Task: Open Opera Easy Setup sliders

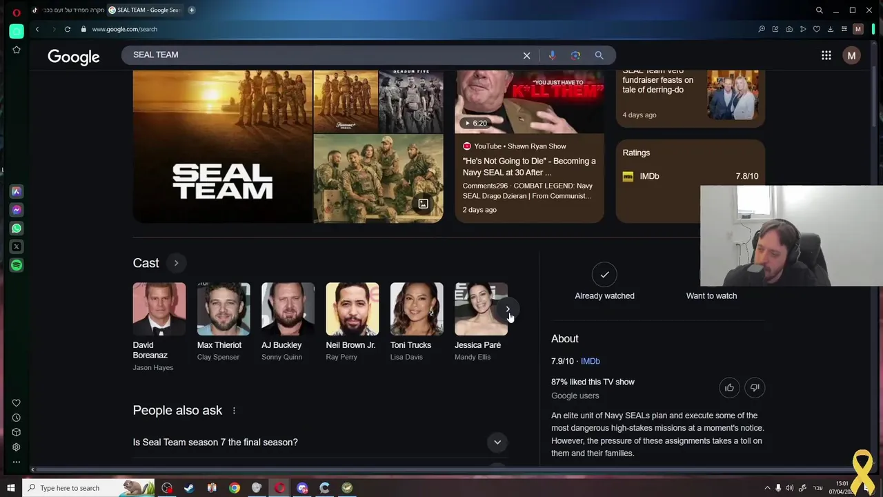Action: (844, 29)
